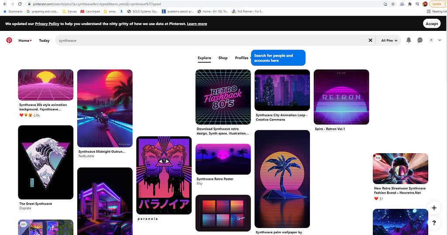
Task: Select the Explore tab
Action: 204,58
